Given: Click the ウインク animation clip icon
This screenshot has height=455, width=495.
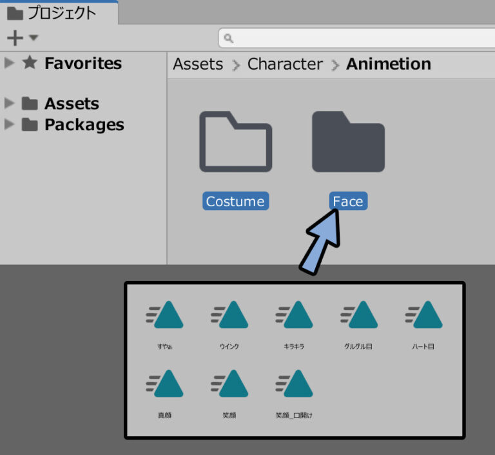Looking at the screenshot, I should coord(229,315).
